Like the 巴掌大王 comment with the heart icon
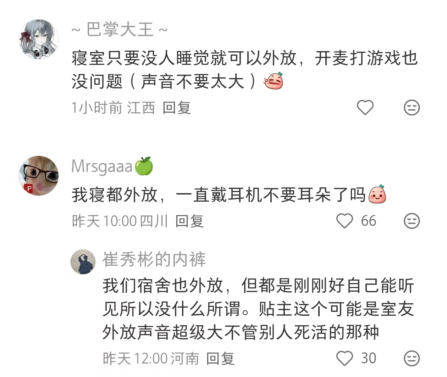 [365, 108]
